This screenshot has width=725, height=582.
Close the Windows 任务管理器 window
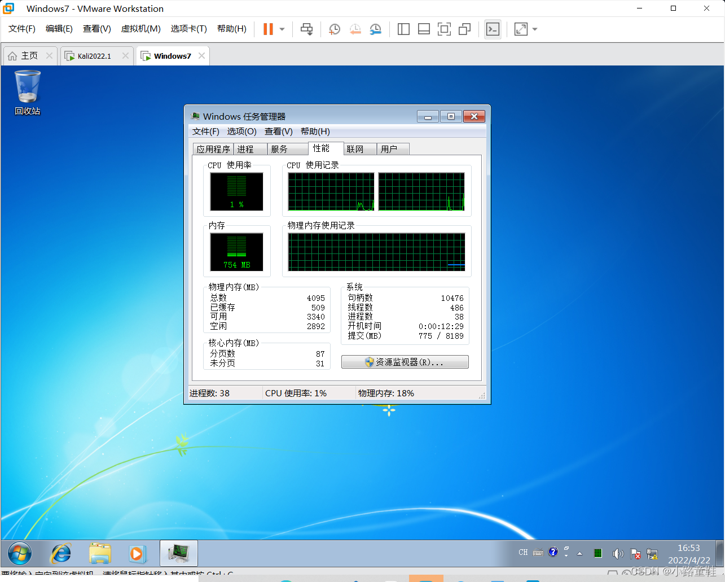474,116
